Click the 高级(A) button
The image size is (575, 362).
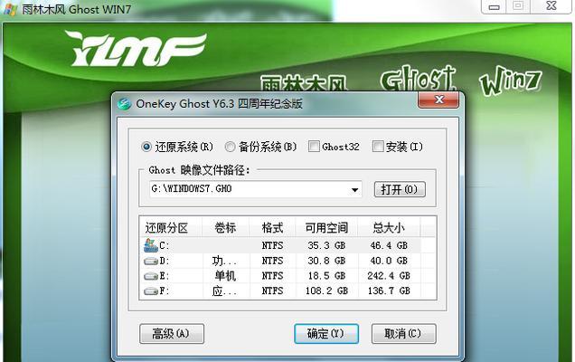(171, 334)
